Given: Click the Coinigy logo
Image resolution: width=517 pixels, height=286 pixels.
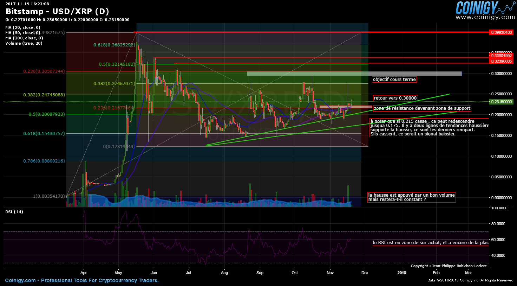Looking at the screenshot, I should click(x=485, y=7).
